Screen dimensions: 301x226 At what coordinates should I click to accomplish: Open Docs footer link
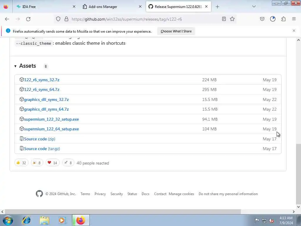[146, 194]
